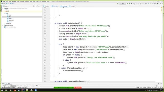Screen dimensions: 164x92
Task: Open the VCS menu
Action: click(40, 1)
